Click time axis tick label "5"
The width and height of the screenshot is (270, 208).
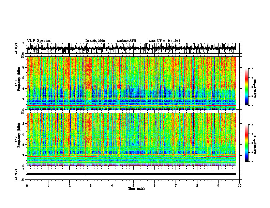click(x=133, y=186)
